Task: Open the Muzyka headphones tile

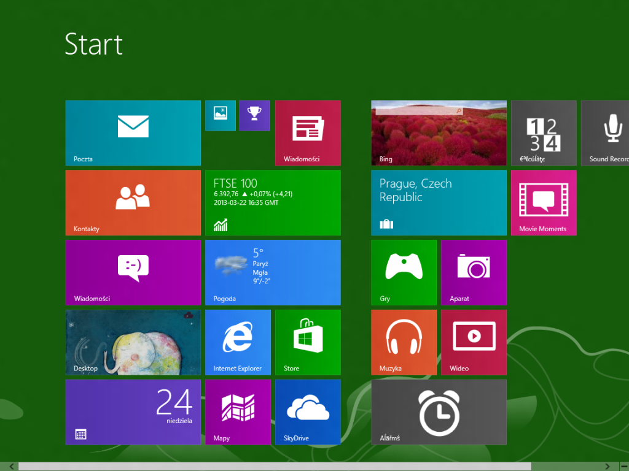Action: (404, 342)
